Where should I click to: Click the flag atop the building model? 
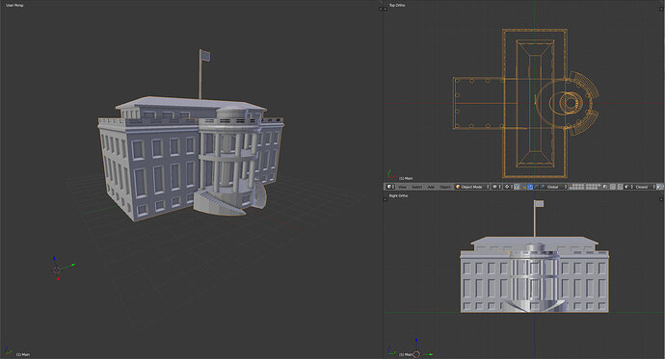tap(205, 56)
